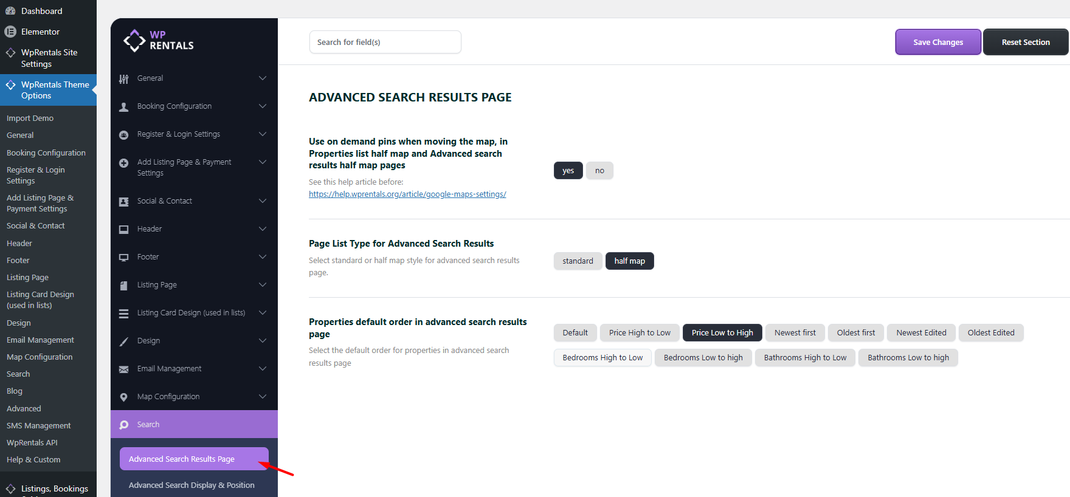Open the Google Maps settings help link
1070x497 pixels.
point(407,194)
